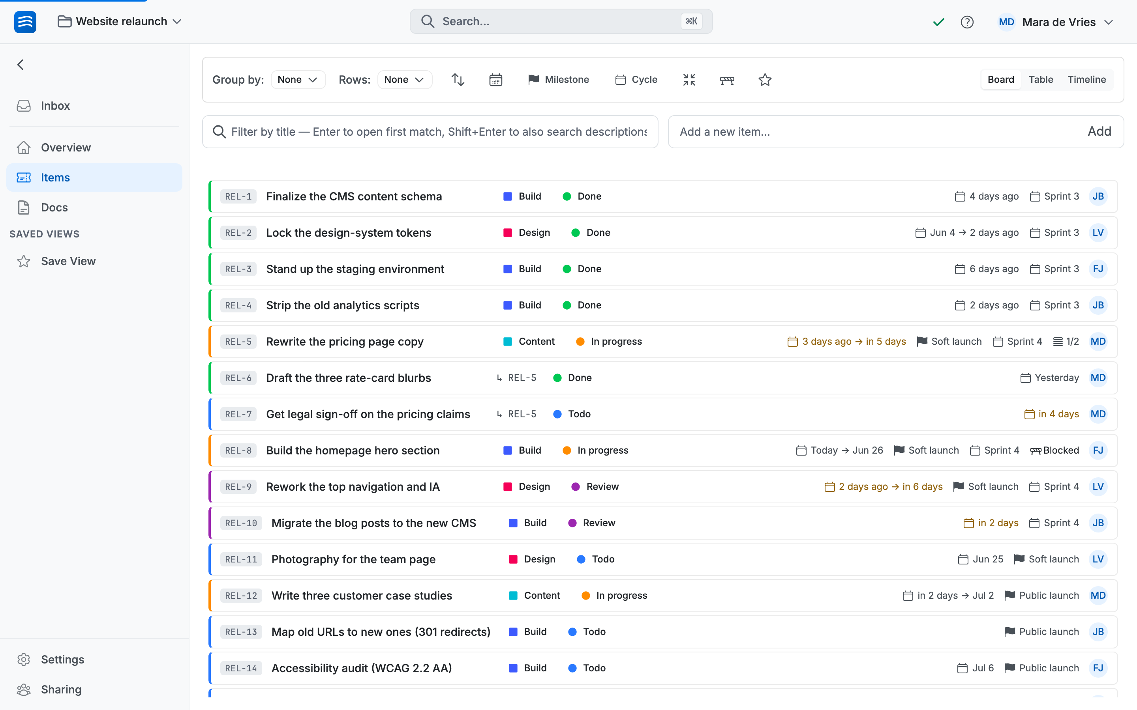The height and width of the screenshot is (710, 1137).
Task: Switch to Table view
Action: 1041,80
